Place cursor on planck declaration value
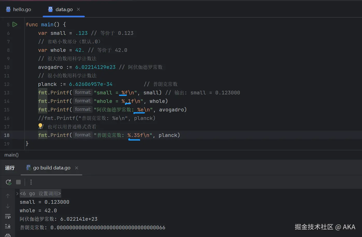 click(91, 84)
